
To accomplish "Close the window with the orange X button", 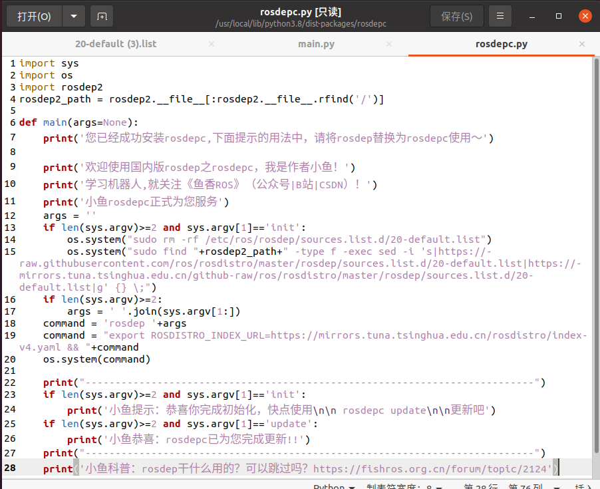I will [585, 16].
